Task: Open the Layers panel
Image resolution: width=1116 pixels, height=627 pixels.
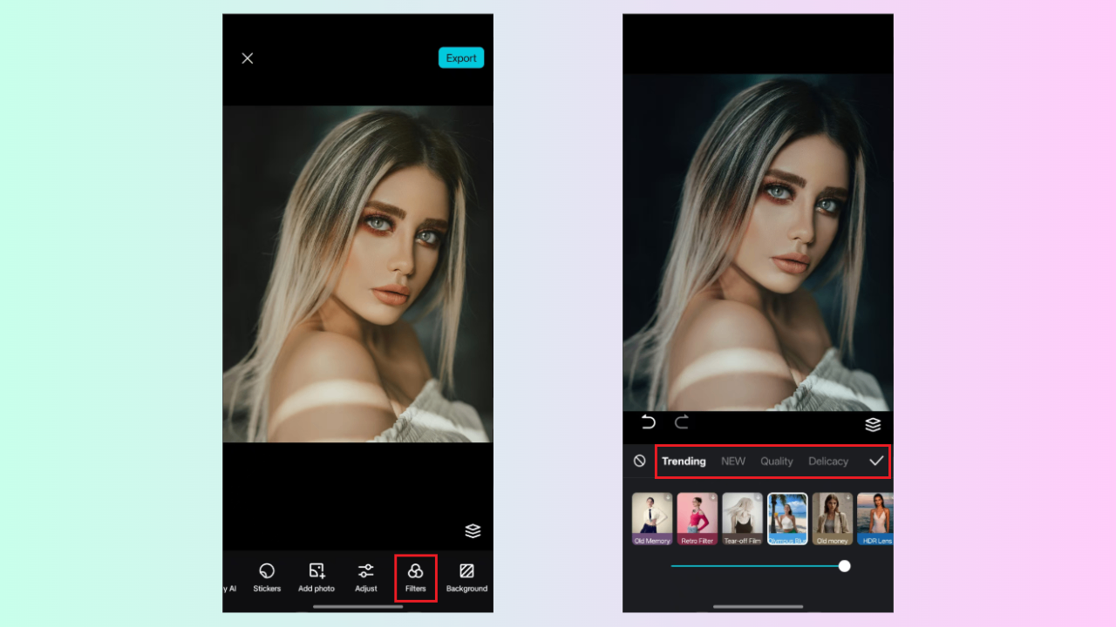Action: tap(874, 424)
